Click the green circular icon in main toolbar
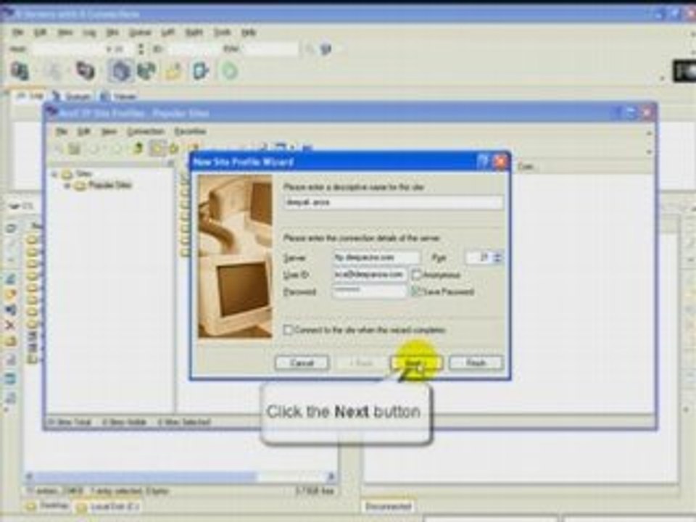This screenshot has height=522, width=696. pyautogui.click(x=230, y=71)
